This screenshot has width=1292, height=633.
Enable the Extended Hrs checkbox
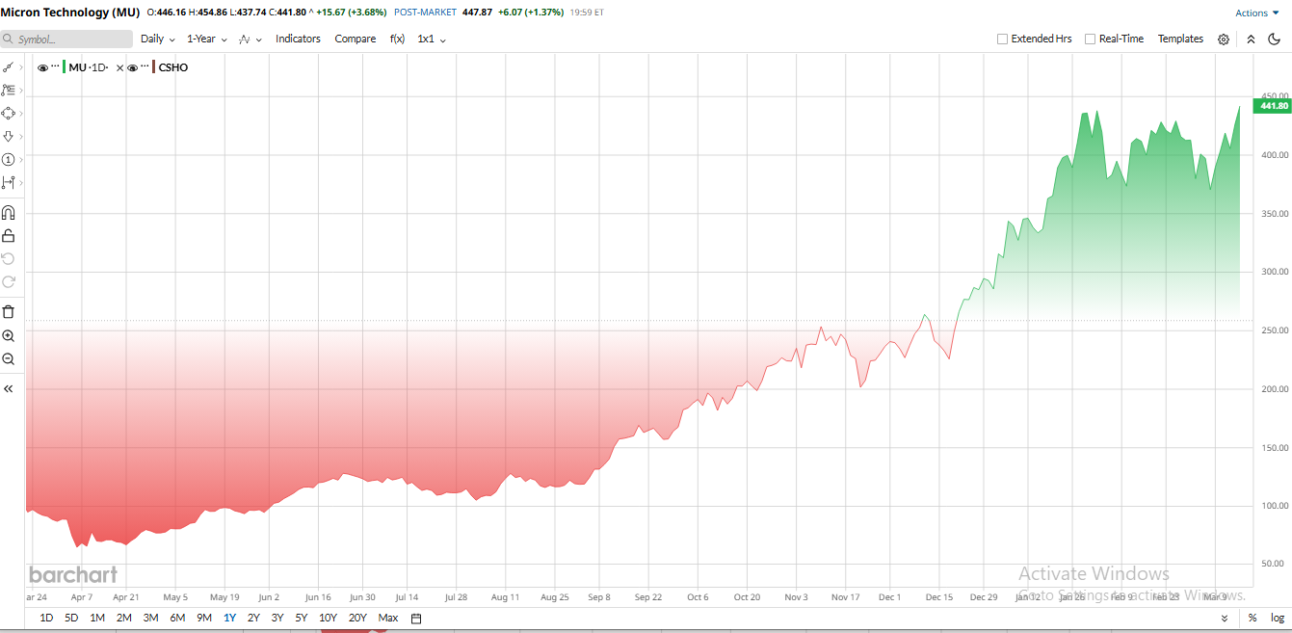[1002, 40]
